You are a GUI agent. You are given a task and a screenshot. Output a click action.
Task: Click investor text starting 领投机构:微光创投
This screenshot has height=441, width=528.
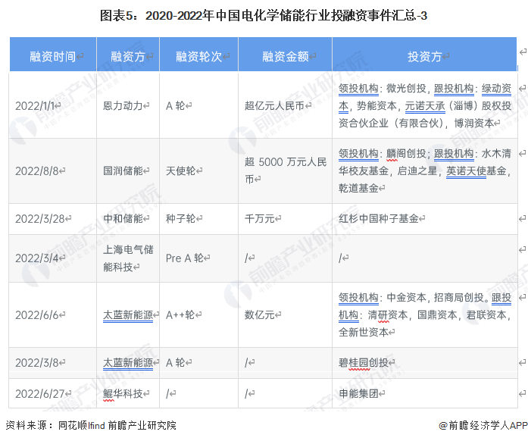[x=425, y=106]
